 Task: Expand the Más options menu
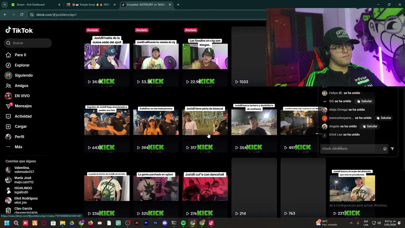pyautogui.click(x=14, y=147)
